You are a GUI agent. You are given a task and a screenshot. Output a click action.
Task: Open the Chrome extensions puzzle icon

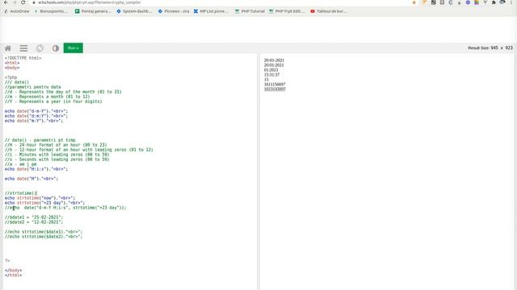pos(494,2)
